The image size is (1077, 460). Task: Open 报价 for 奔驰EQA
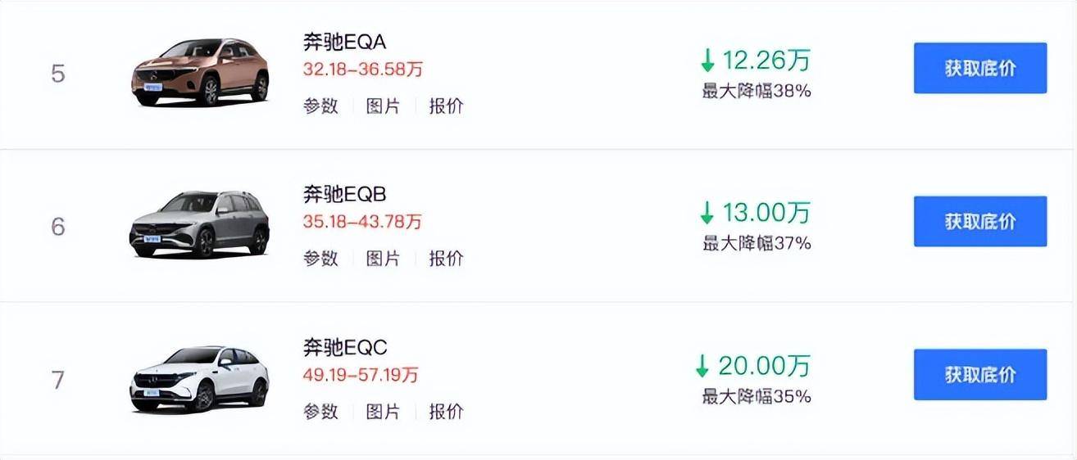tap(446, 106)
